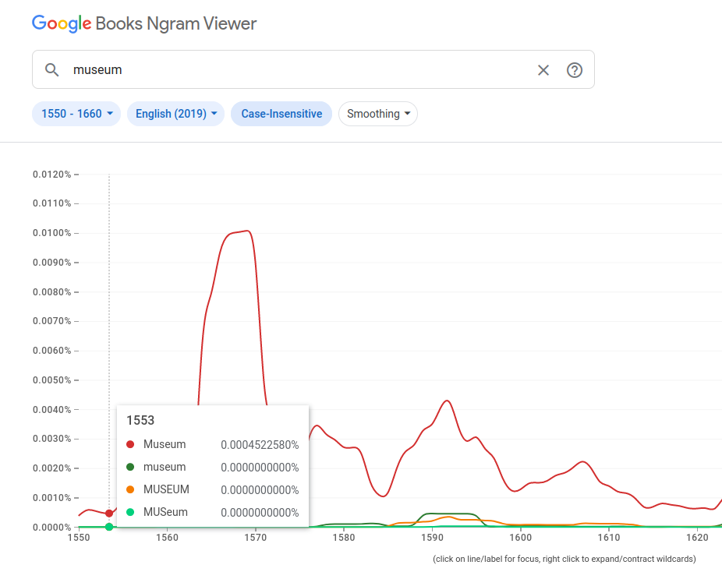Viewport: 722px width, 579px height.
Task: Click the 1600 x-axis label
Action: [521, 538]
